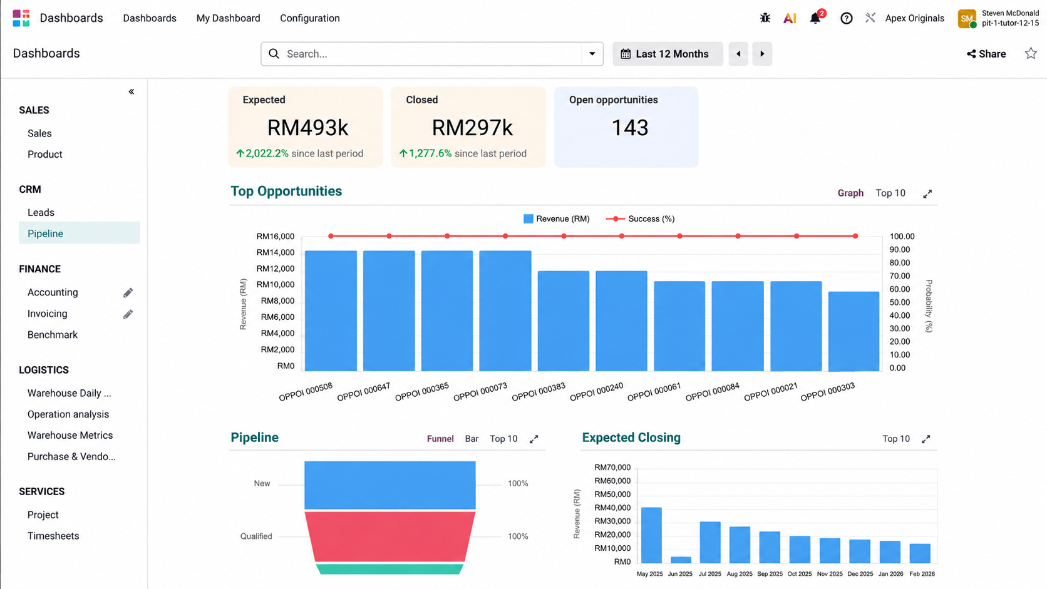This screenshot has width=1047, height=589.
Task: Open My Dashboard menu
Action: click(228, 18)
